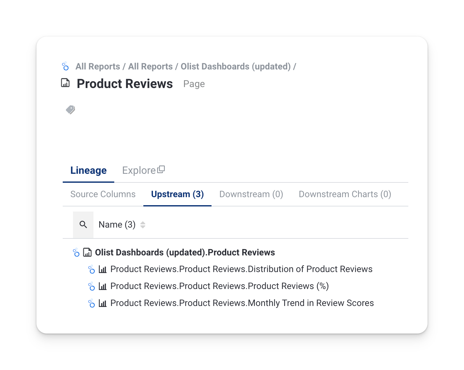Sort the list using the Name sort arrows

pos(143,225)
